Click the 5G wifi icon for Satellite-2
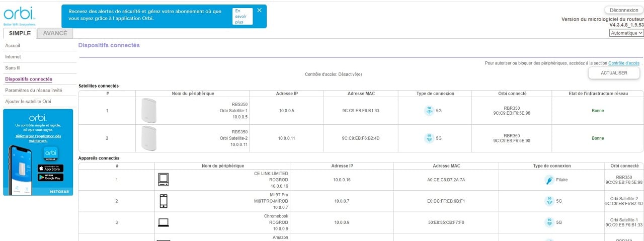 point(429,138)
